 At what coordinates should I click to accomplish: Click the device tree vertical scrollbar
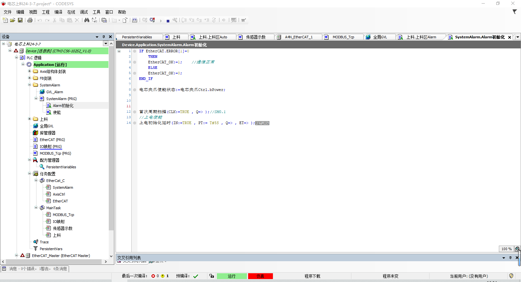[111, 138]
